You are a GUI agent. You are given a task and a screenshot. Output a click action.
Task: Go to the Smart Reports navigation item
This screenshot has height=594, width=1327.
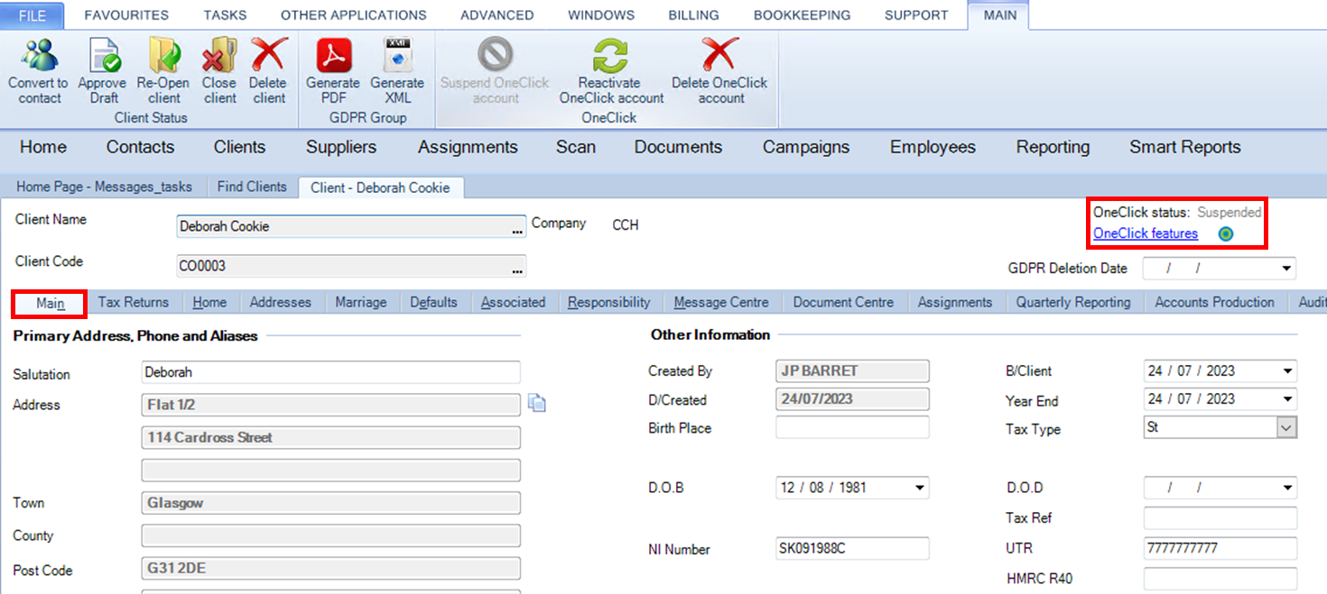click(x=1185, y=147)
